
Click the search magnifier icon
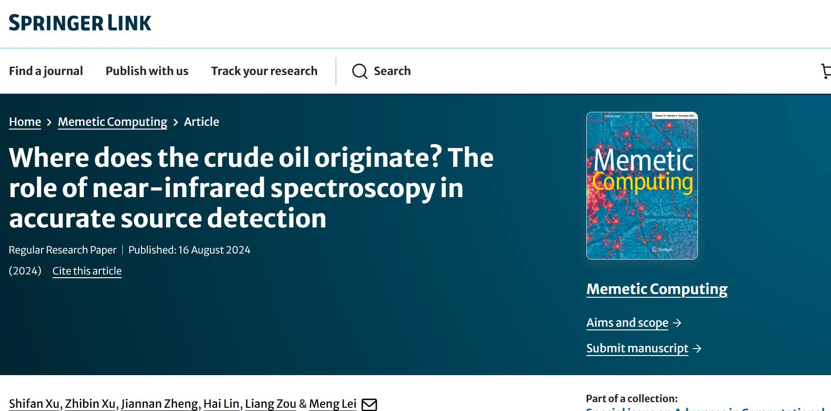point(359,71)
